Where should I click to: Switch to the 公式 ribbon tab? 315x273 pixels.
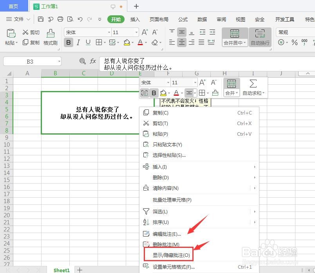(183, 19)
